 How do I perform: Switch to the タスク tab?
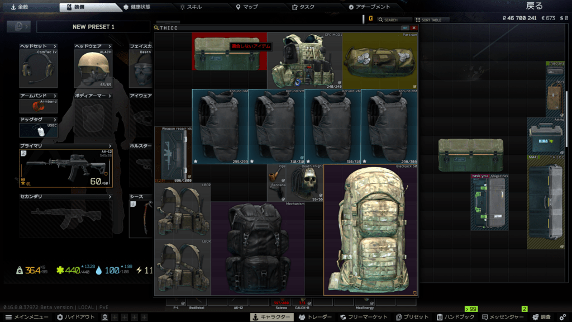pos(303,7)
